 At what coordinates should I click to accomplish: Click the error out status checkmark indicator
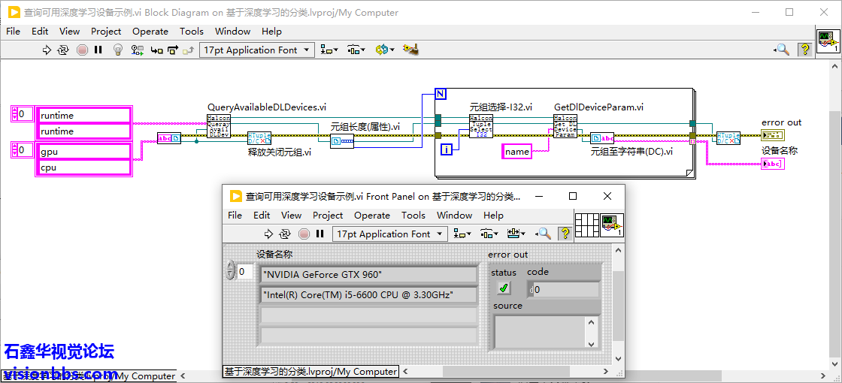503,288
